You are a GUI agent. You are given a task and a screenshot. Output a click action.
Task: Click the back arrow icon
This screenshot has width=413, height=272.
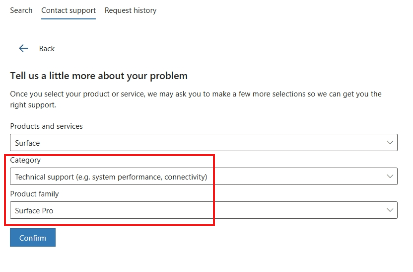tap(23, 48)
